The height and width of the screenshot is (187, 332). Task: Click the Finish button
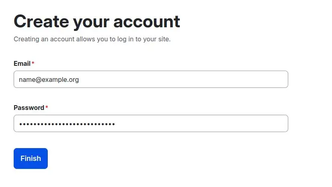31,159
